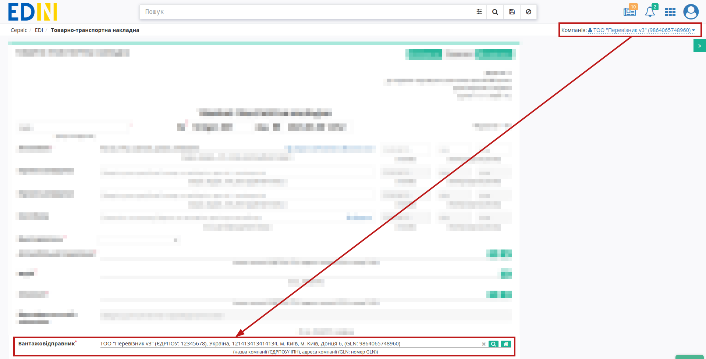Open the user profile avatar
The image size is (706, 359).
[x=691, y=12]
